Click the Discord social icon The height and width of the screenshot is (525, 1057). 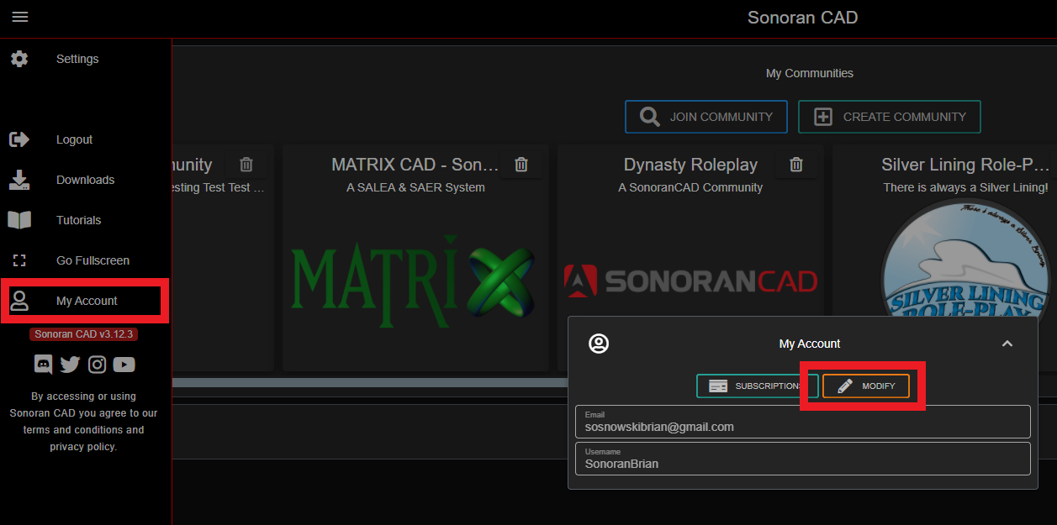43,365
